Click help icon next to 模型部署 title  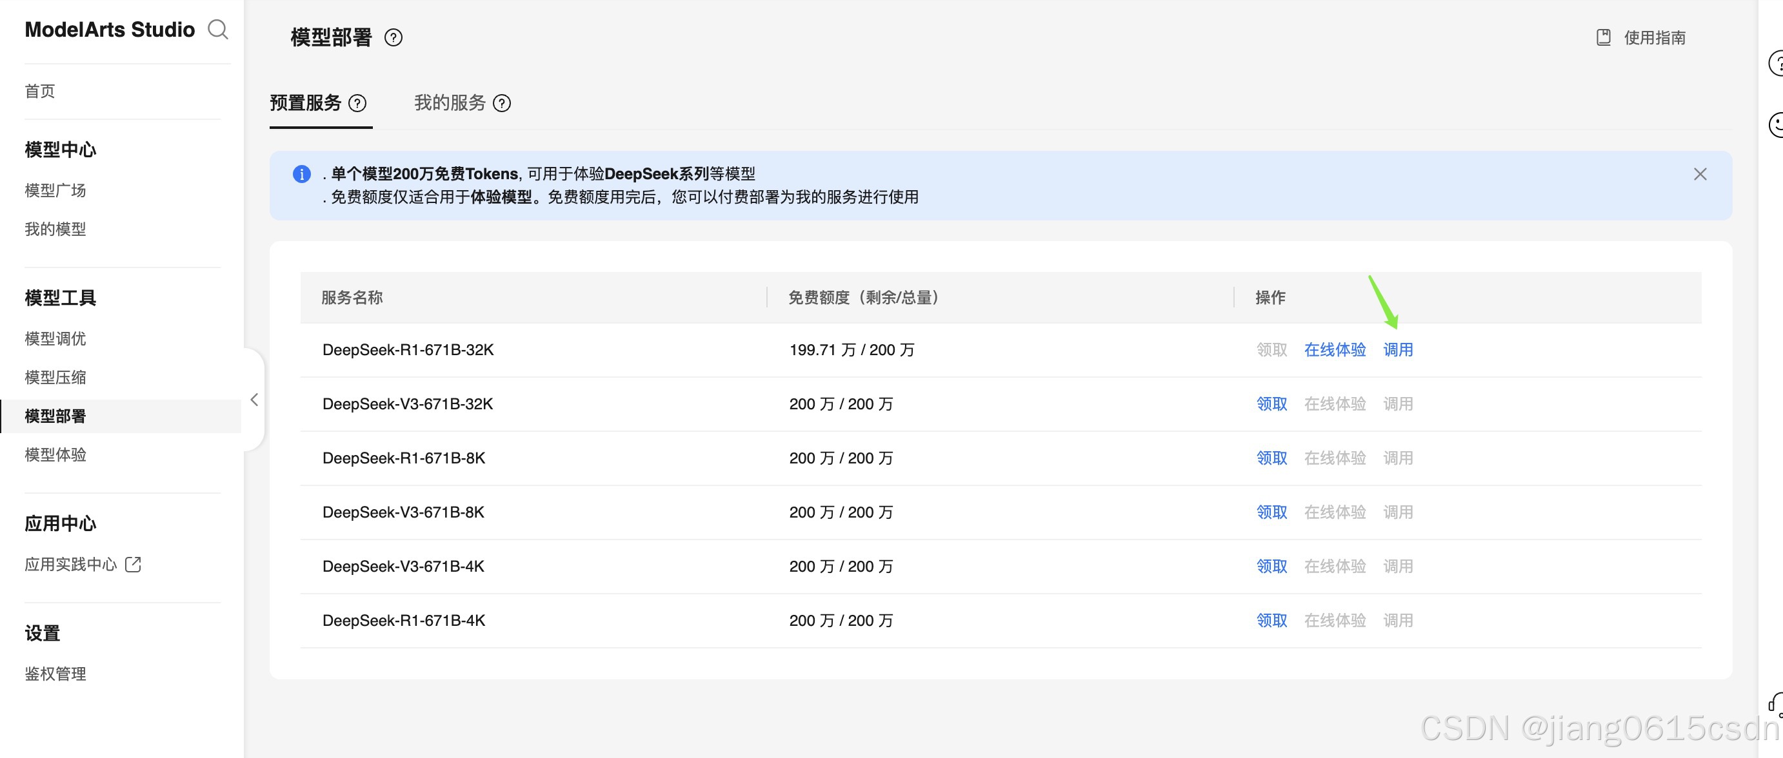[393, 37]
